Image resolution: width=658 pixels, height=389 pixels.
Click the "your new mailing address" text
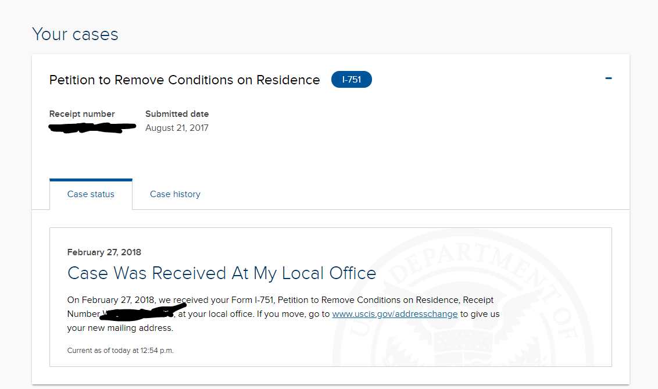(x=120, y=328)
